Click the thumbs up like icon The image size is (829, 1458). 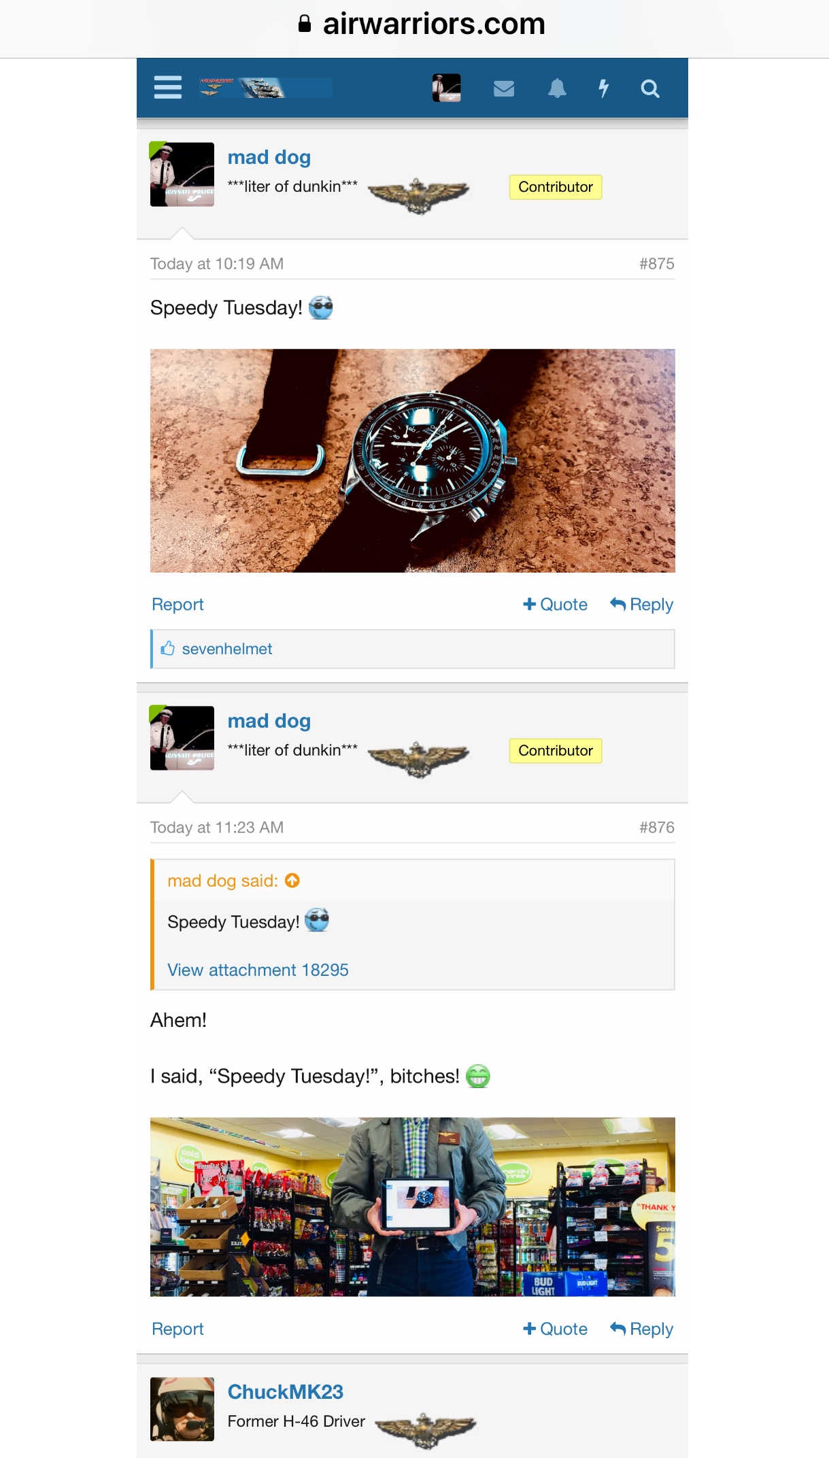tap(168, 649)
